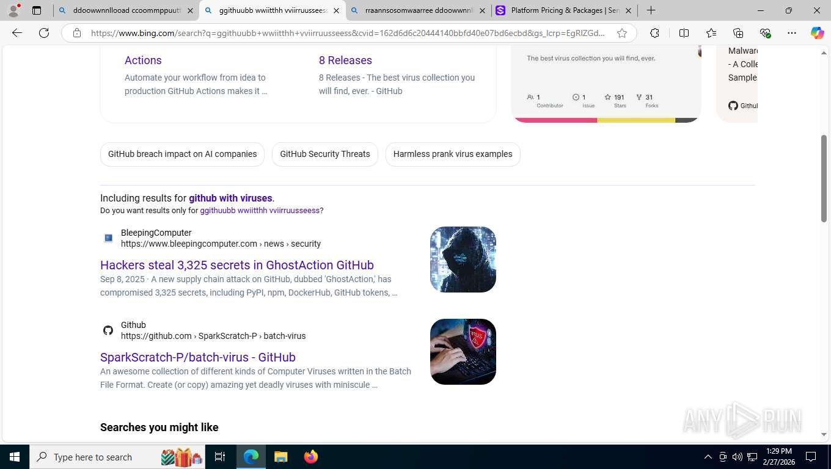Select 'Harmless prank virus examples' chip
The image size is (831, 469).
click(453, 154)
